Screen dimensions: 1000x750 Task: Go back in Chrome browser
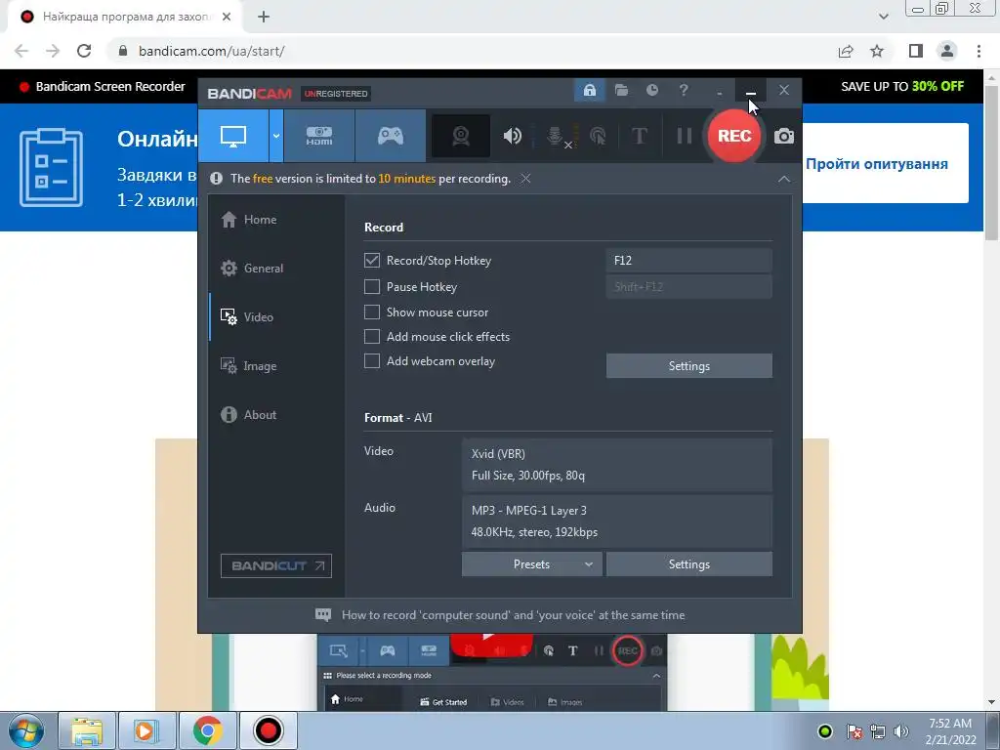[x=21, y=51]
